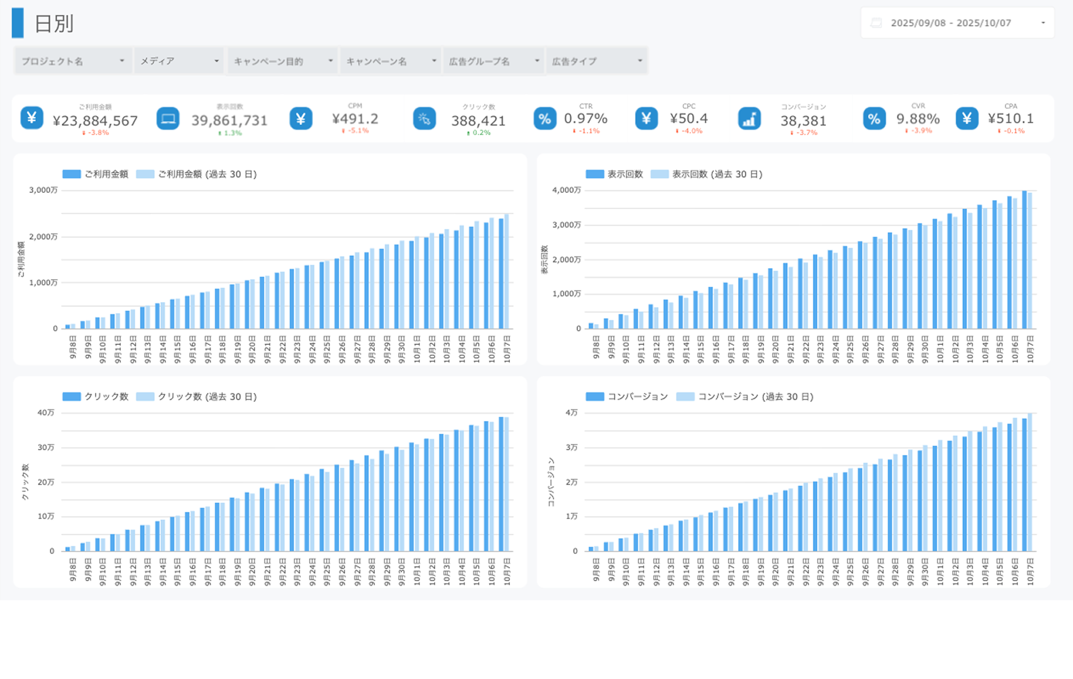
Task: Click the percent icon beside CVR
Action: pos(874,119)
